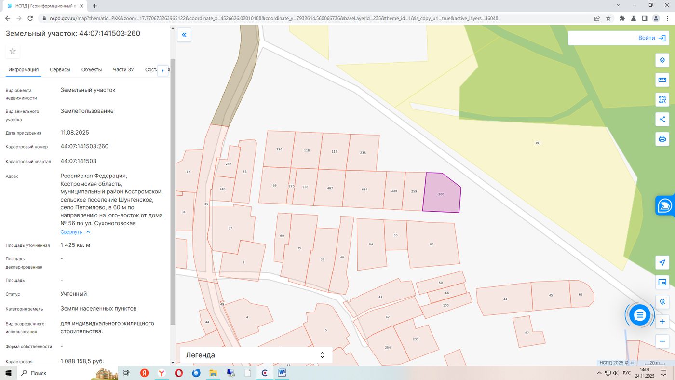
Task: Collapse the info side panel with double-chevron button
Action: (x=184, y=35)
